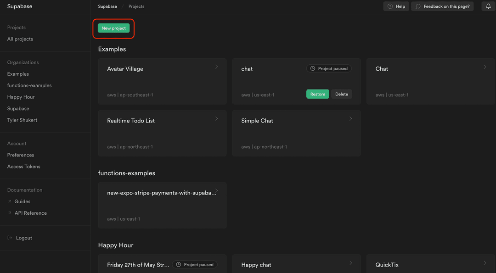Screen dimensions: 496x273
Task: Click the Supabase logo in the top left
Action: (20, 6)
